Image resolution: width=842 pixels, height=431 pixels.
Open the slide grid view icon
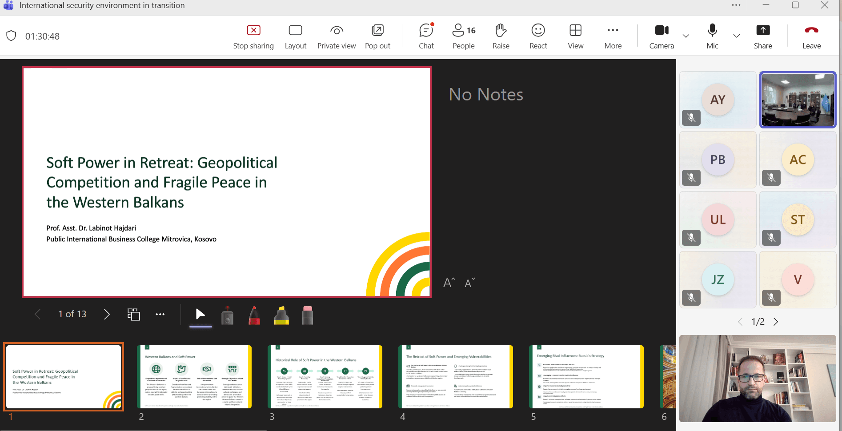click(x=133, y=314)
